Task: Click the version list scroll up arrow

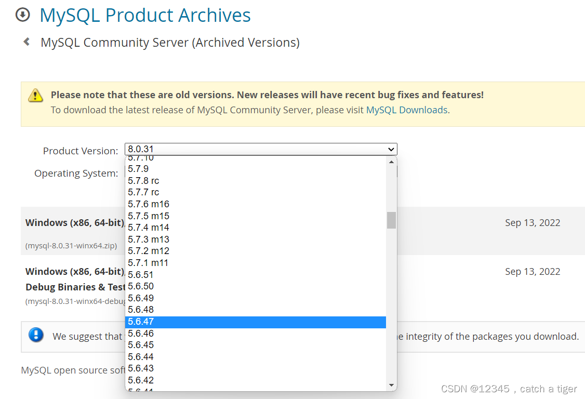Action: point(391,162)
